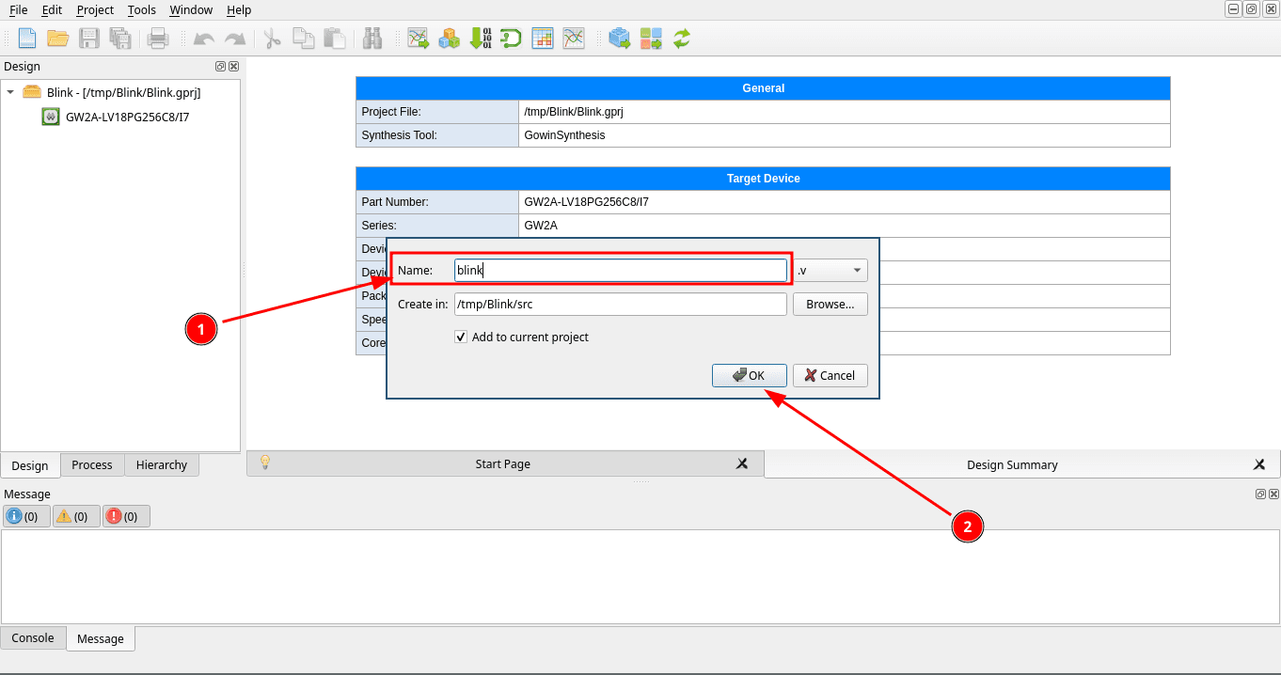Collapse the Blink project tree node
This screenshot has width=1281, height=675.
click(10, 92)
